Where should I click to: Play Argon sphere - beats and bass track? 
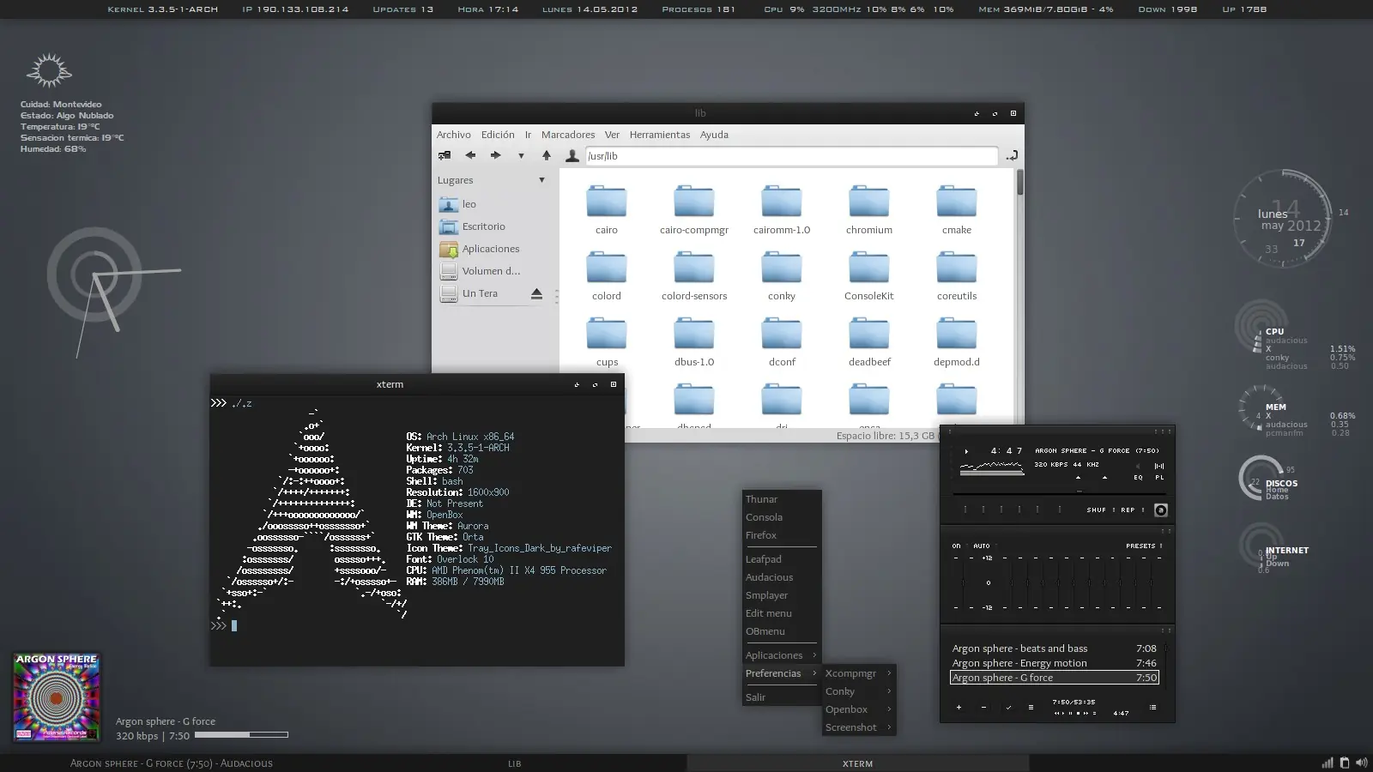tap(1055, 648)
